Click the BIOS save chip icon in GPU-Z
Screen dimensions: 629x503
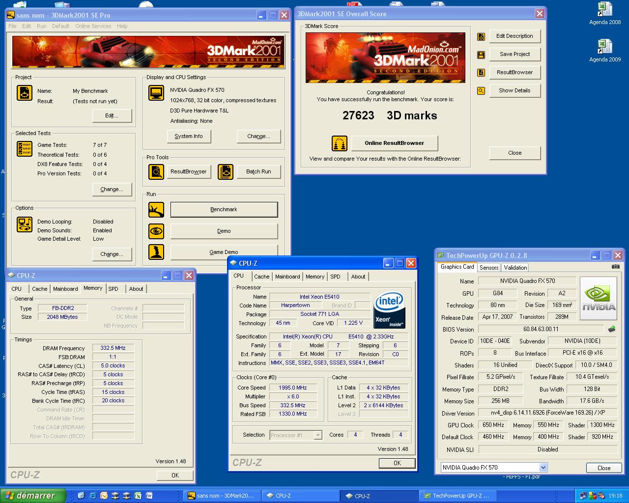[612, 329]
